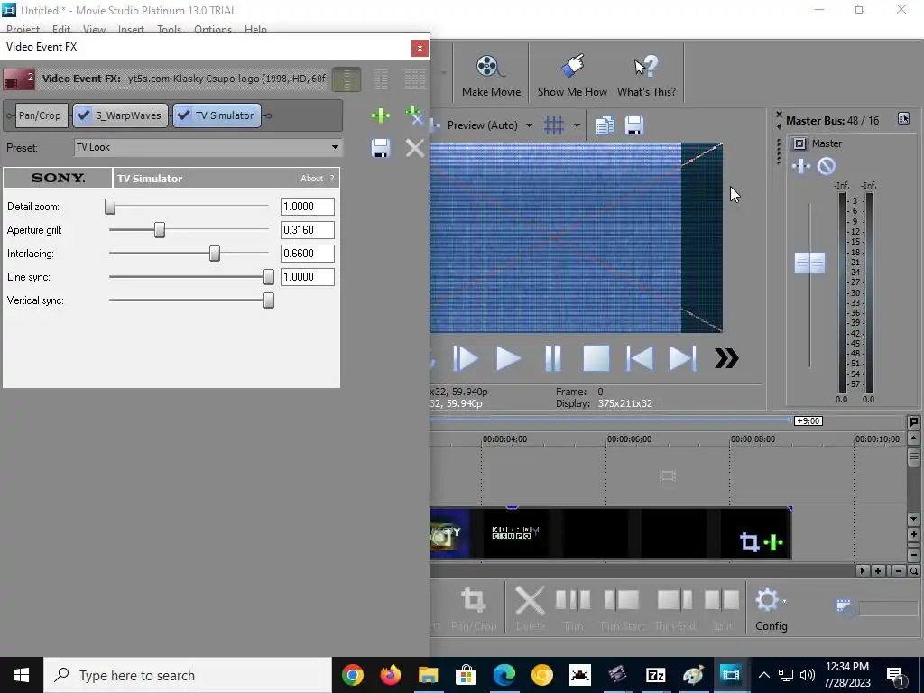Open Google Chrome from the taskbar
Image resolution: width=924 pixels, height=693 pixels.
[353, 675]
